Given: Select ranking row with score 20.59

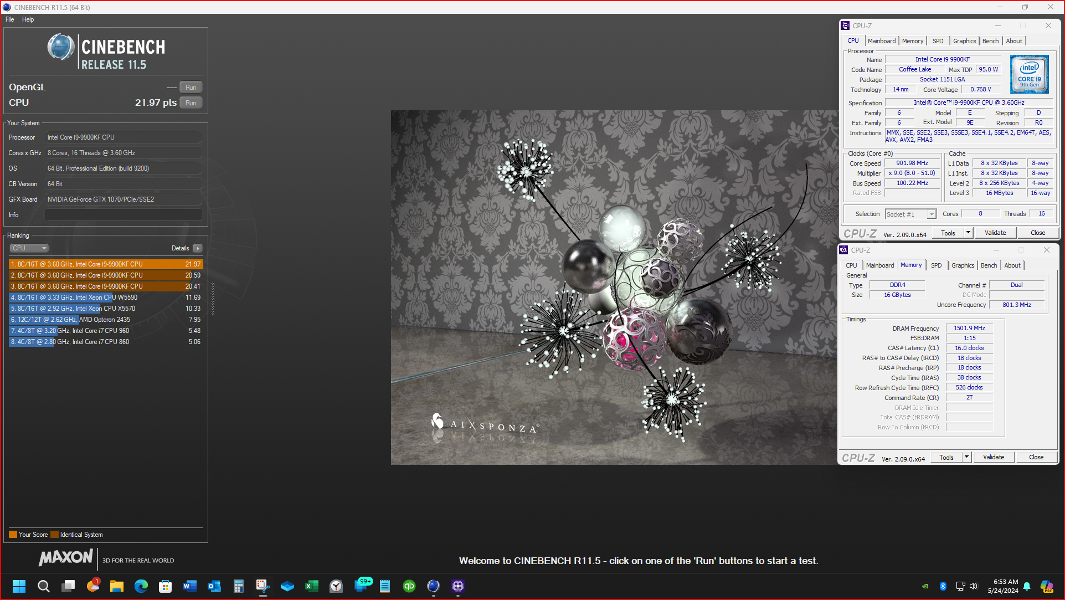Looking at the screenshot, I should click(106, 275).
